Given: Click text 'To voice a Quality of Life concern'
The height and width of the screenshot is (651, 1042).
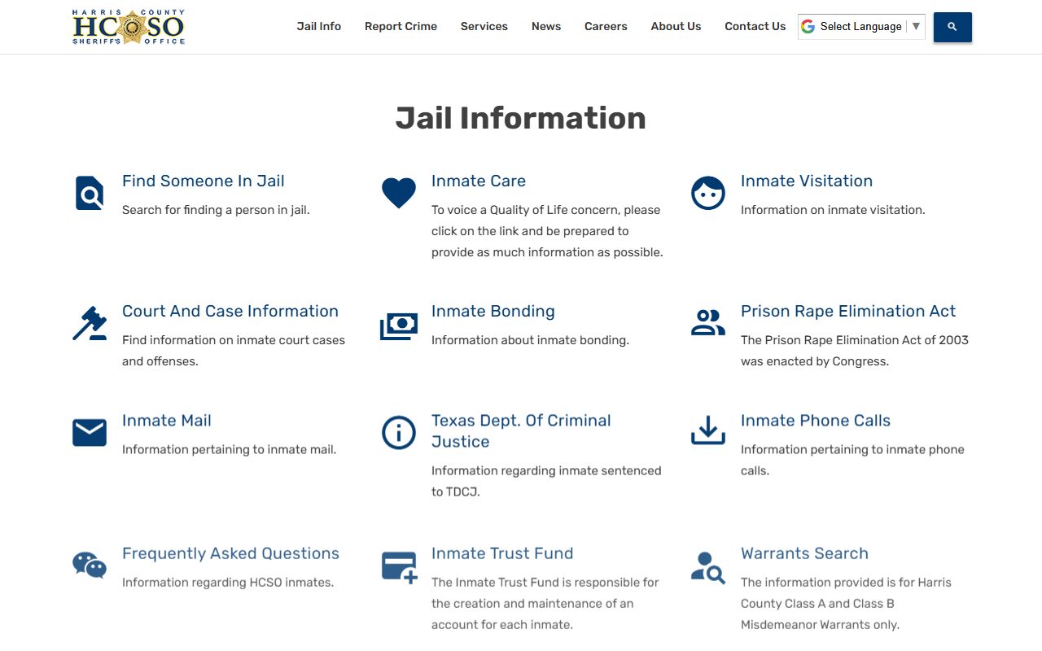Looking at the screenshot, I should click(x=526, y=210).
